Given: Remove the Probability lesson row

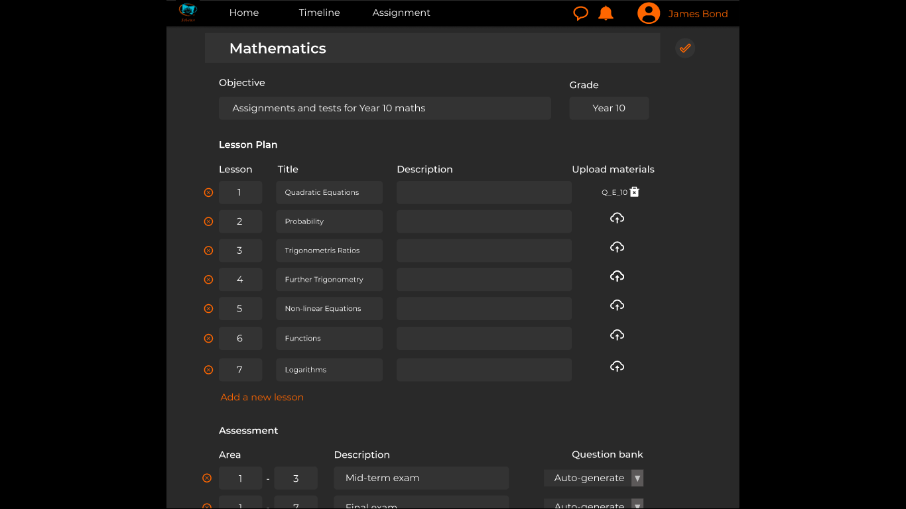Looking at the screenshot, I should tap(208, 221).
